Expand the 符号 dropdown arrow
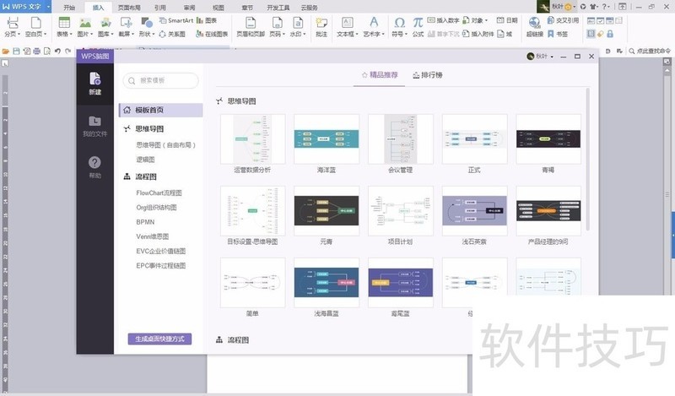The width and height of the screenshot is (675, 396). (406, 34)
